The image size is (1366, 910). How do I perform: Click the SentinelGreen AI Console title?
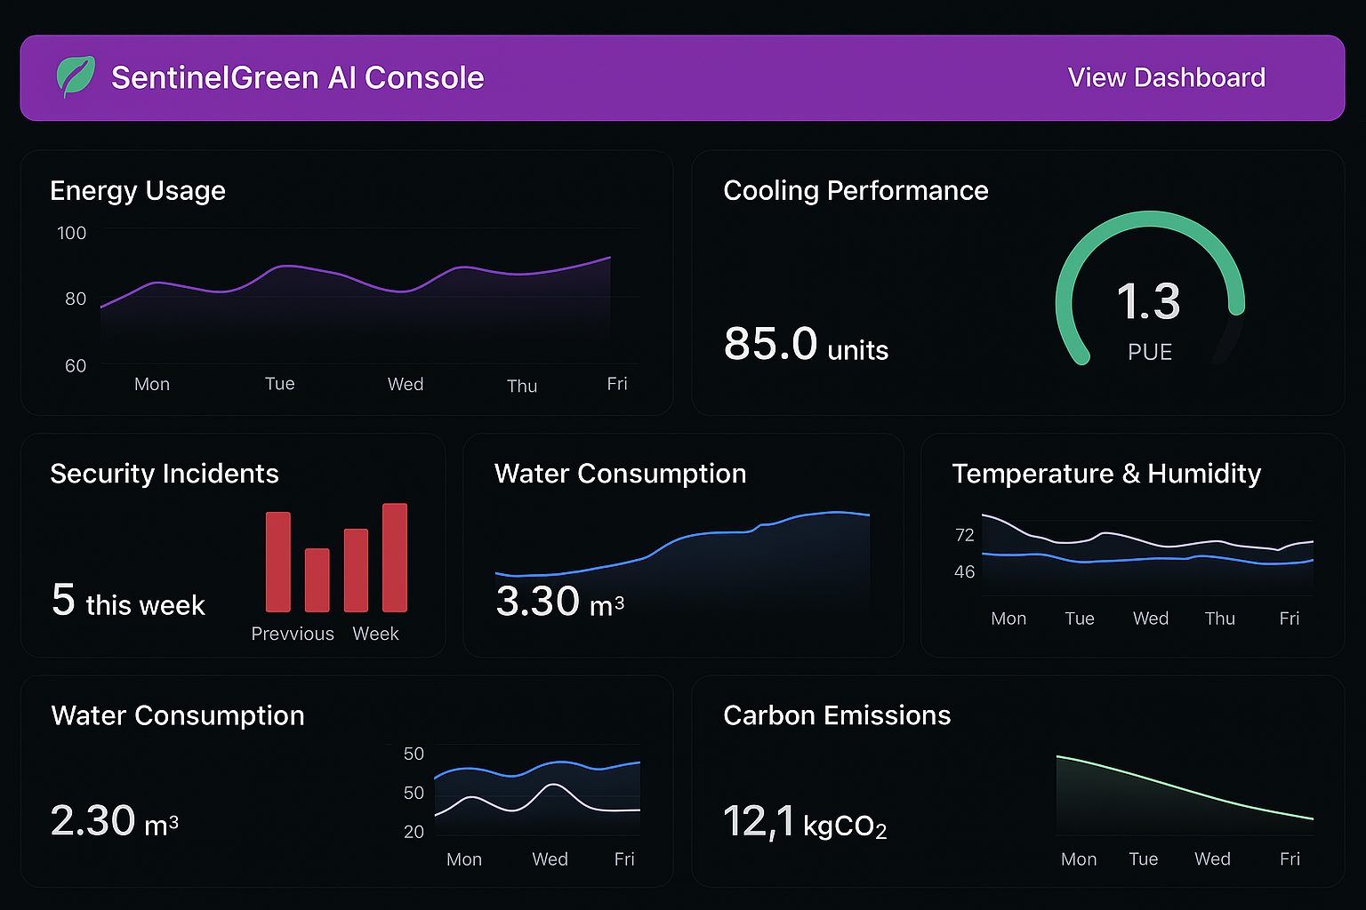click(x=297, y=78)
